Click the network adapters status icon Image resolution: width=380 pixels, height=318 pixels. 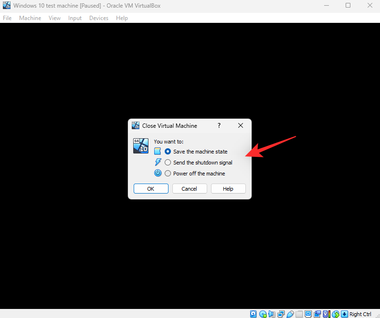281,314
